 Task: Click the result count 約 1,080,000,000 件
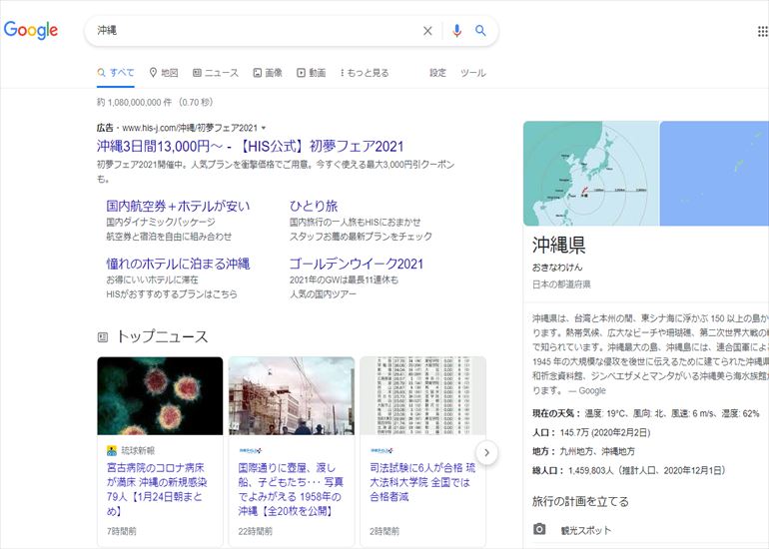(135, 102)
